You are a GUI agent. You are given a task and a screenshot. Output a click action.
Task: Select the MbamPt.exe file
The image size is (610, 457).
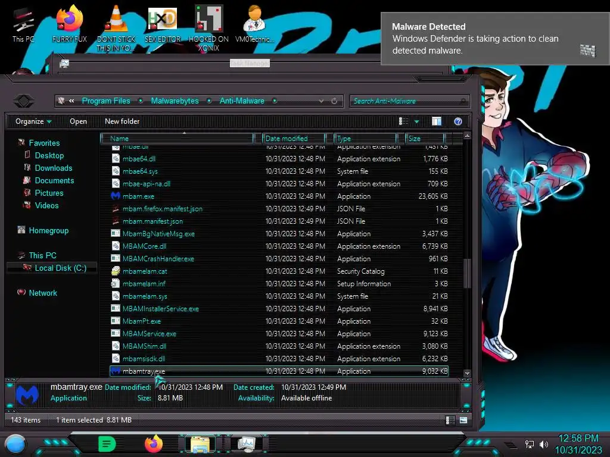(x=142, y=321)
